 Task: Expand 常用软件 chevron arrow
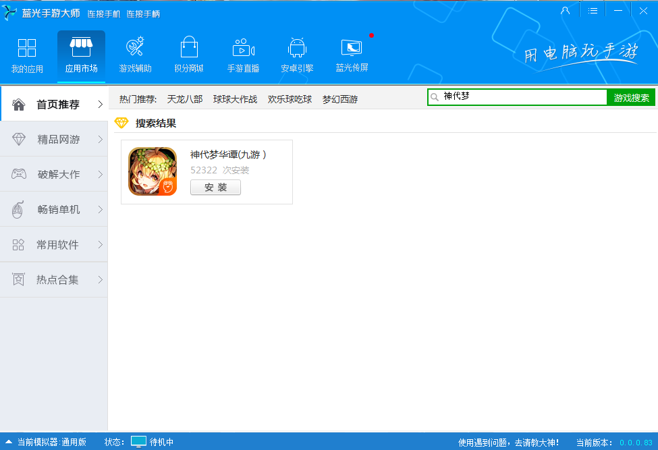(x=101, y=244)
